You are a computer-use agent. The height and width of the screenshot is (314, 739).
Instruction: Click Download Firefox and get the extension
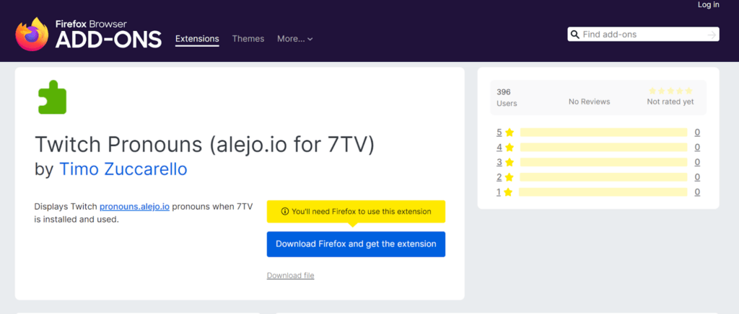coord(356,244)
